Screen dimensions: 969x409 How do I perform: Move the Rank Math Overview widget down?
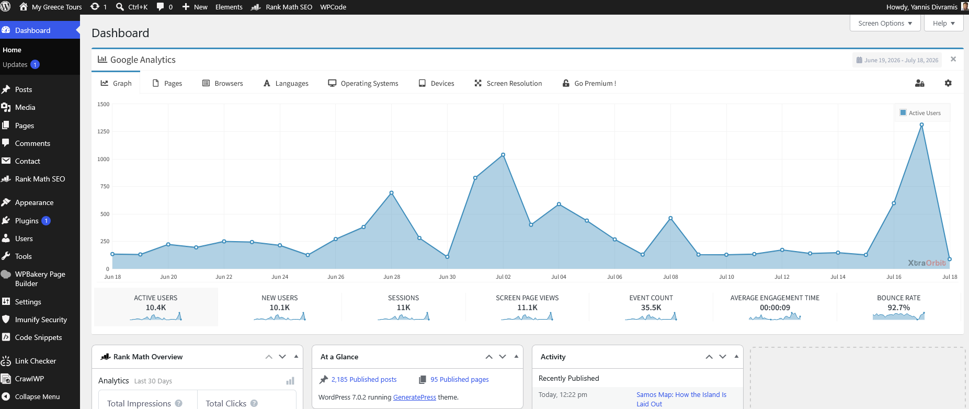tap(282, 357)
